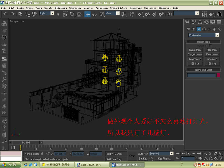Click the Maximize Viewport Toggle icon
224x168 pixels.
221,158
